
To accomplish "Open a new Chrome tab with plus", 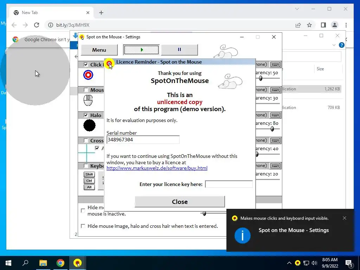I will 101,13.
